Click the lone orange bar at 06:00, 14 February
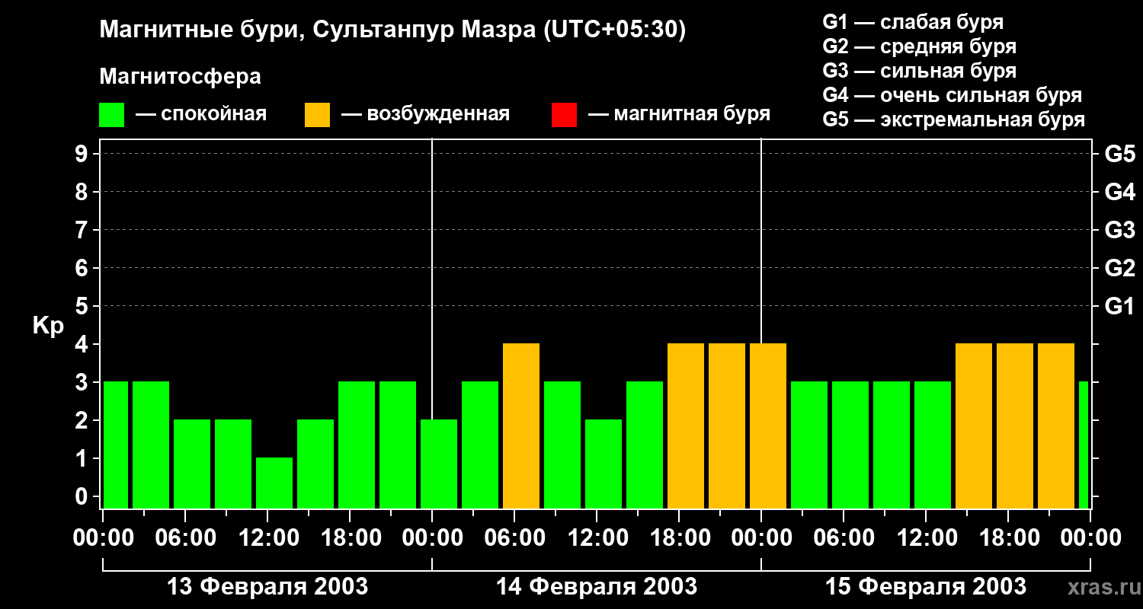 coord(521,426)
